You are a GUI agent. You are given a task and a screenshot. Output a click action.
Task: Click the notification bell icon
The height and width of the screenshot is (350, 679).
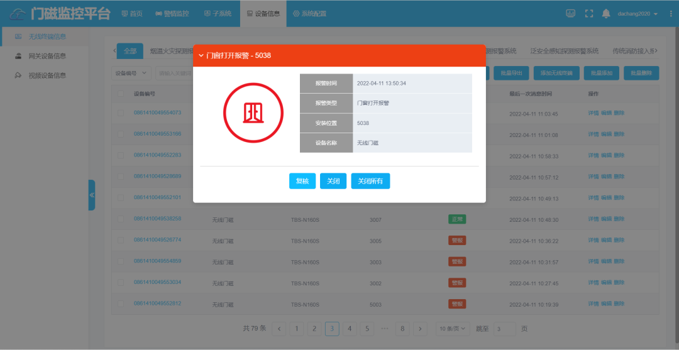click(606, 13)
